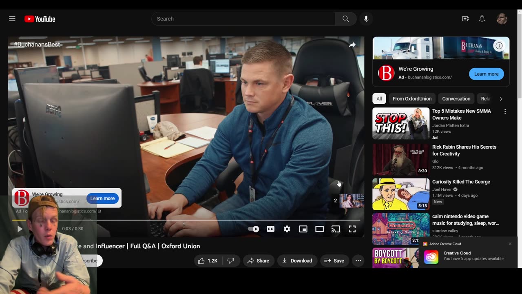Like the video with 1.2K
Viewport: 522px width, 294px height.
click(208, 261)
